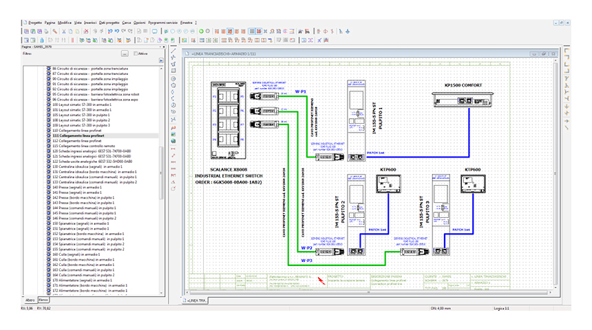Image resolution: width=592 pixels, height=330 pixels.
Task: Click the W-P1 cable label
Action: coord(301,91)
